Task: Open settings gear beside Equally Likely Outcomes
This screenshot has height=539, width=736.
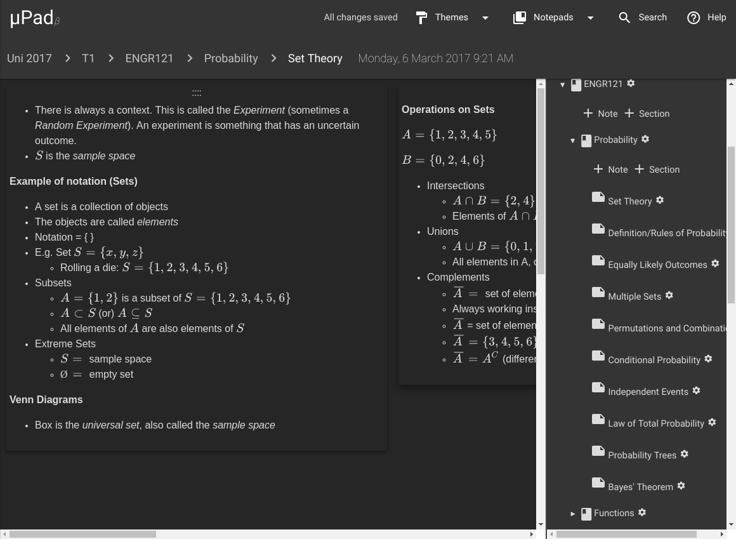Action: [715, 263]
